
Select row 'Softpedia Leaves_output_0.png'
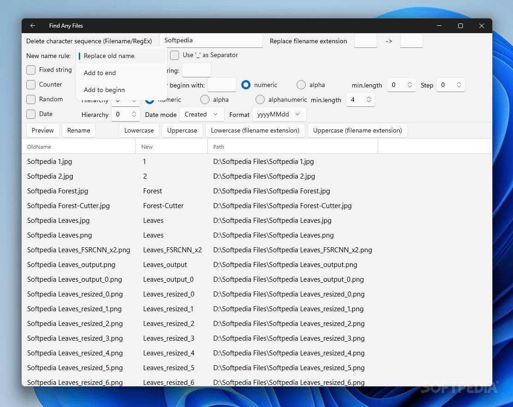pos(257,279)
